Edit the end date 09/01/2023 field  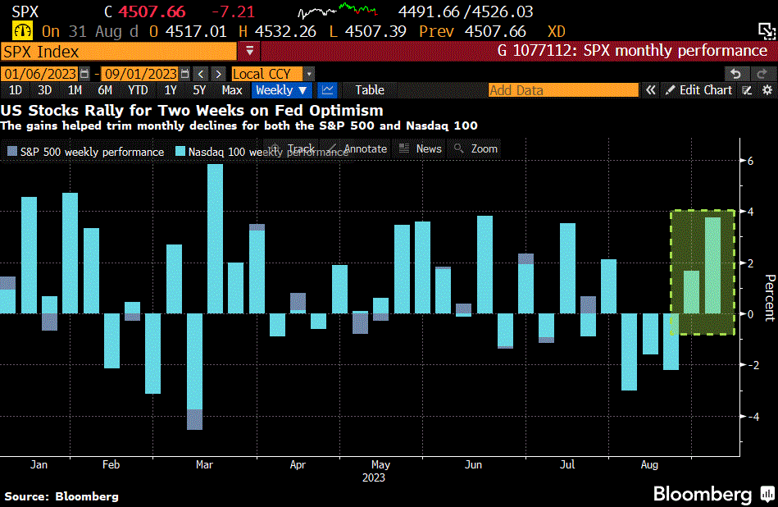(x=140, y=74)
